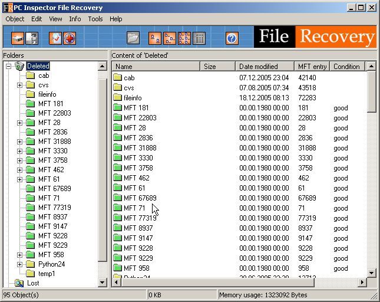The height and width of the screenshot is (302, 380).
Task: Click the grayed details view icon
Action: (x=199, y=38)
